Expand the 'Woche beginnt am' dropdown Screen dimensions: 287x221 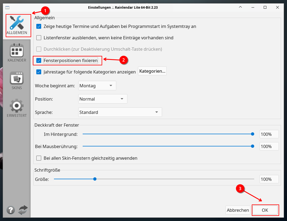coord(97,86)
